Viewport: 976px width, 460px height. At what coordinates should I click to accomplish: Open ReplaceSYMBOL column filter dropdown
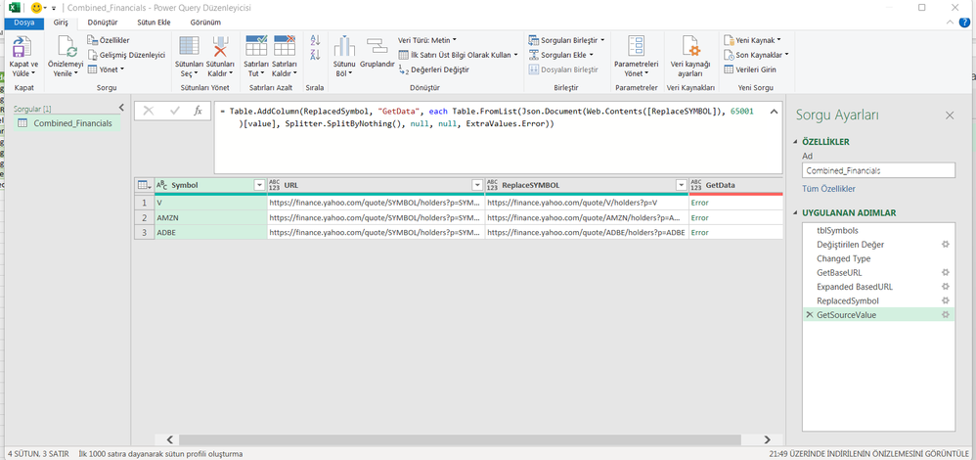(x=681, y=185)
